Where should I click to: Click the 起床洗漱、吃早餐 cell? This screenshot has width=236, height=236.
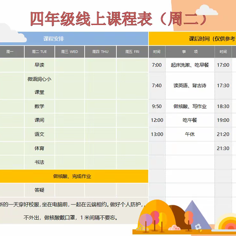(190, 65)
